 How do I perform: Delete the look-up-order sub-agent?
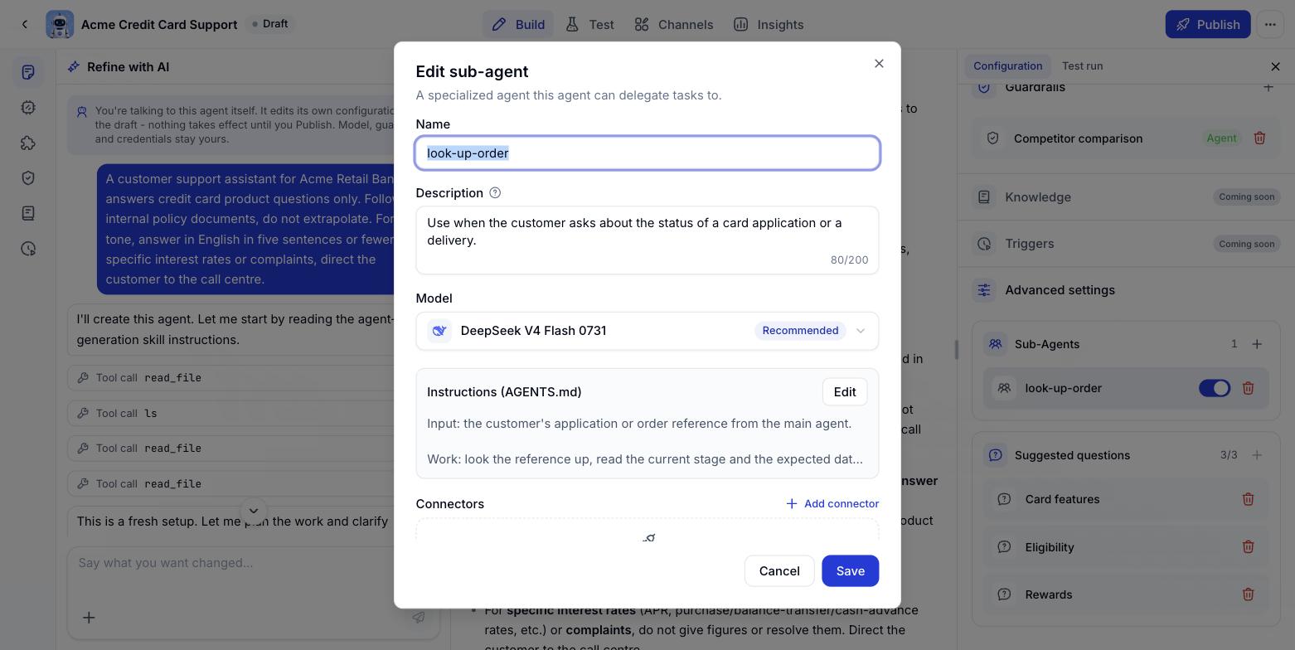(1248, 388)
